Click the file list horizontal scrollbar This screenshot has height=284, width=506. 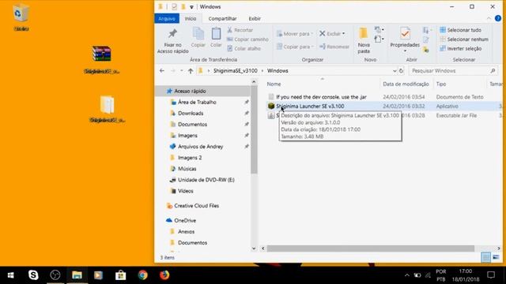371,248
